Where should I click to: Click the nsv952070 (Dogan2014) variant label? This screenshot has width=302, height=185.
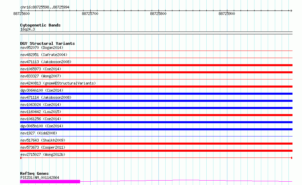[x=42, y=48]
